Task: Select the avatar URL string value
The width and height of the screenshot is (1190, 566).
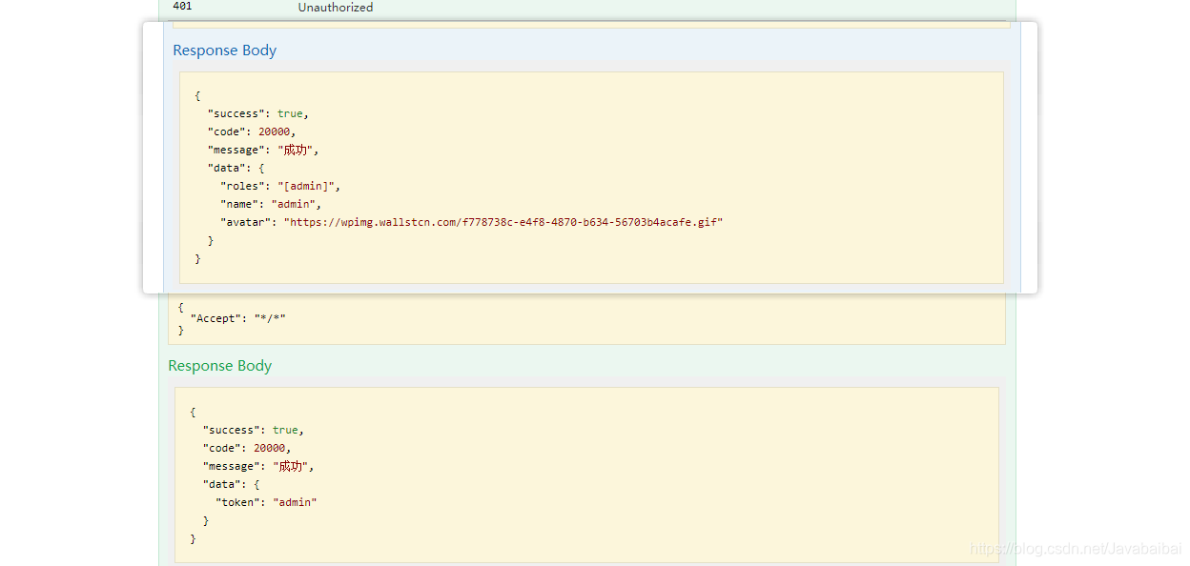Action: [503, 222]
